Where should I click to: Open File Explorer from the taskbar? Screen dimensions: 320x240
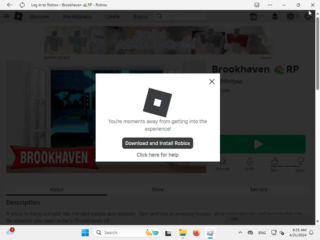click(182, 232)
